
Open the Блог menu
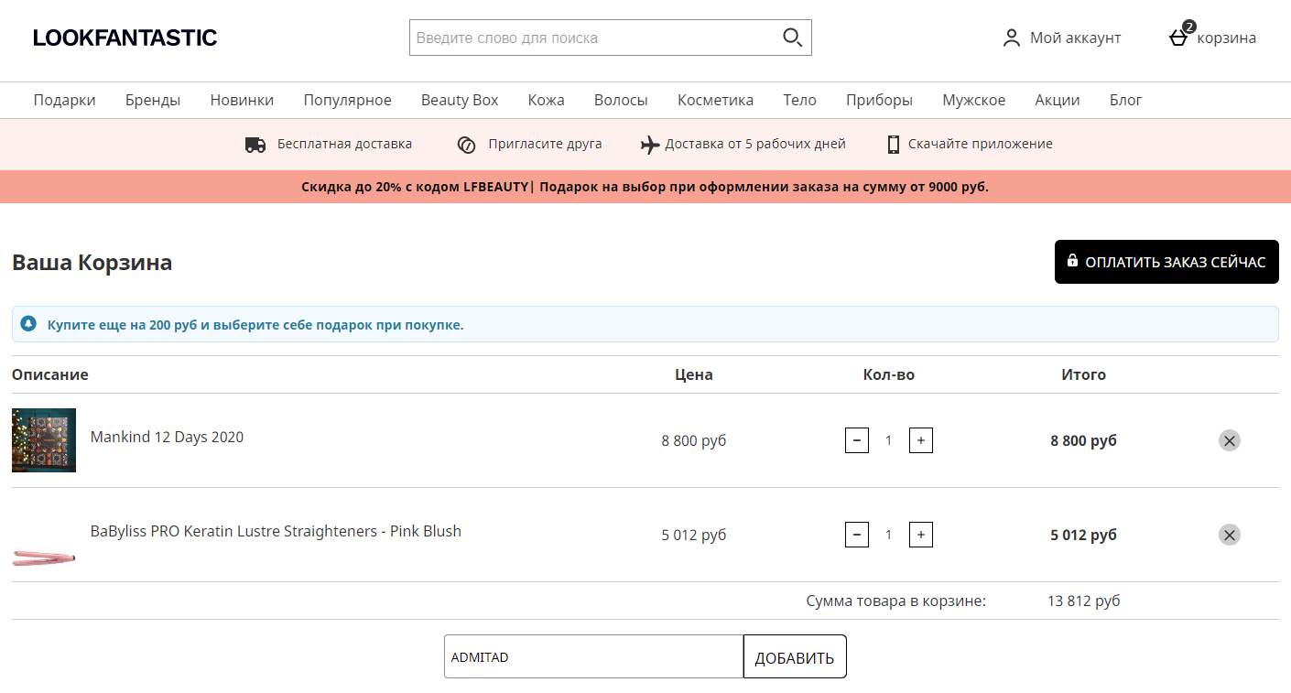(x=1126, y=100)
